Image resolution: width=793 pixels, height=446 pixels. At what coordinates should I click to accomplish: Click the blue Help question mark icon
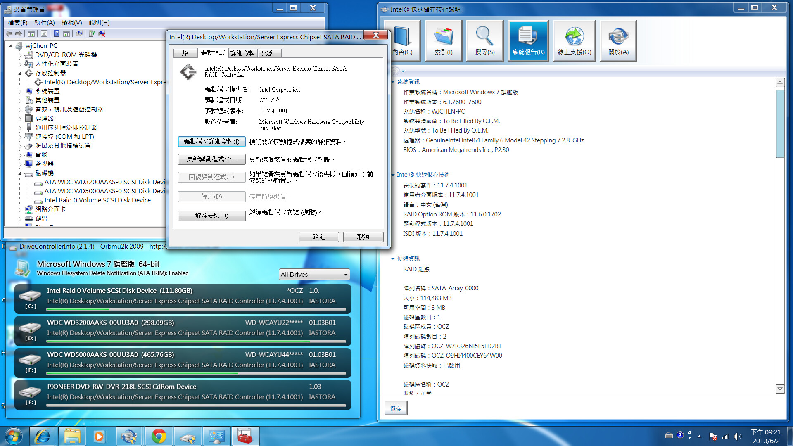[x=57, y=33]
